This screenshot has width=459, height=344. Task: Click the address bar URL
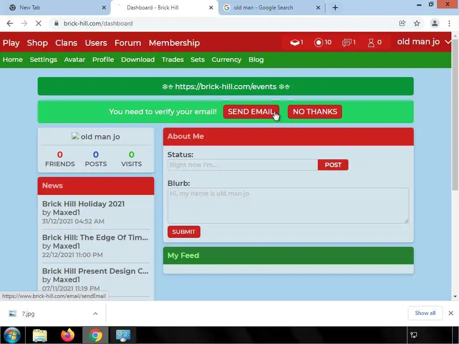(x=98, y=23)
